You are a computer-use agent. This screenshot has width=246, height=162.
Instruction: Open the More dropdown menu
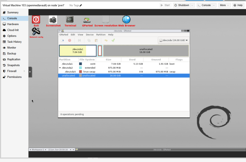coord(224,5)
